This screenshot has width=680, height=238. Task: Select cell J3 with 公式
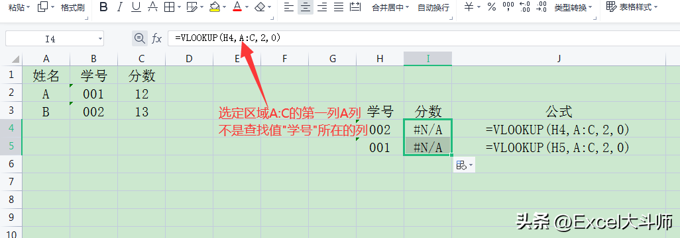click(559, 111)
